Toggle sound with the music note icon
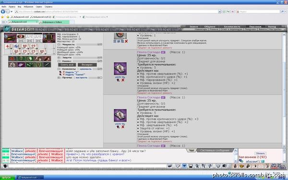This screenshot has height=180, width=288. [x=210, y=166]
